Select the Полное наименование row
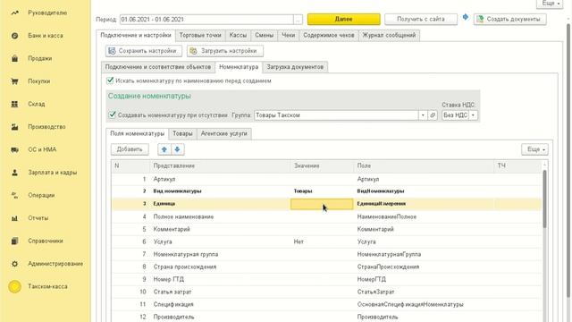 click(x=326, y=216)
